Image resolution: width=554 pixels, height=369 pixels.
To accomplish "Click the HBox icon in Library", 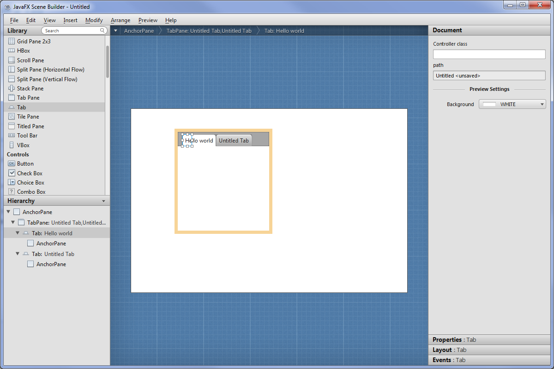I will point(12,51).
